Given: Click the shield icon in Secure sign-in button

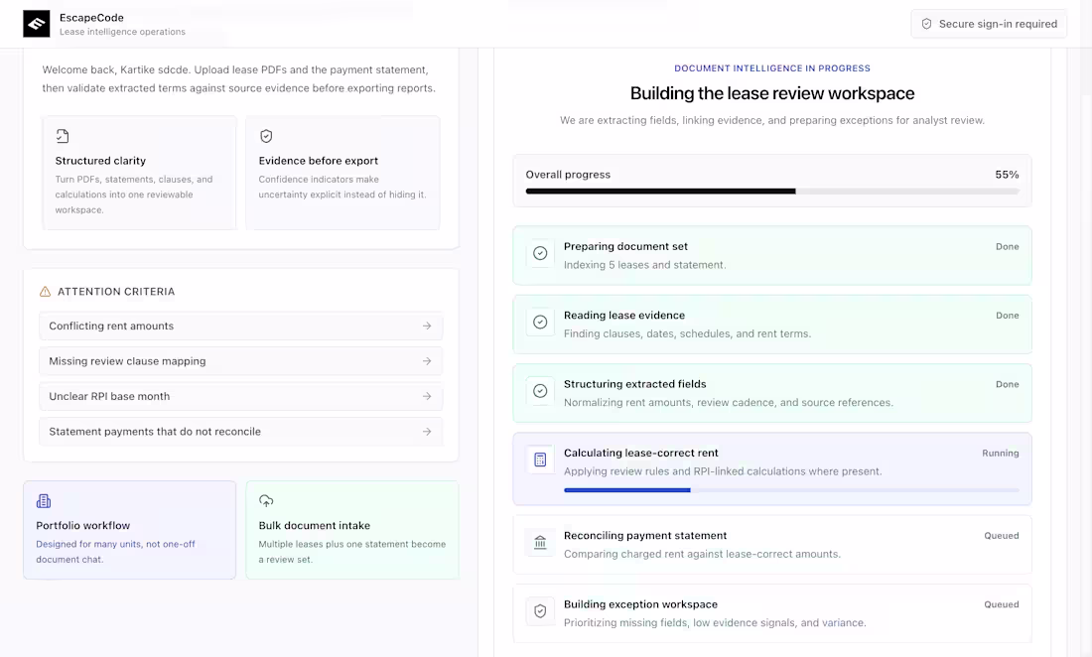Looking at the screenshot, I should (x=926, y=24).
